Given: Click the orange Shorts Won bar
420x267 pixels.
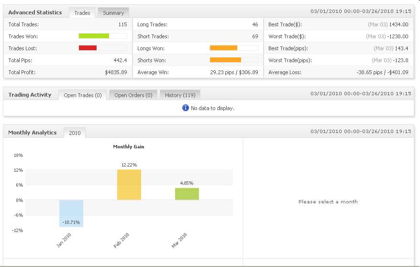Looking at the screenshot, I should 225,60.
